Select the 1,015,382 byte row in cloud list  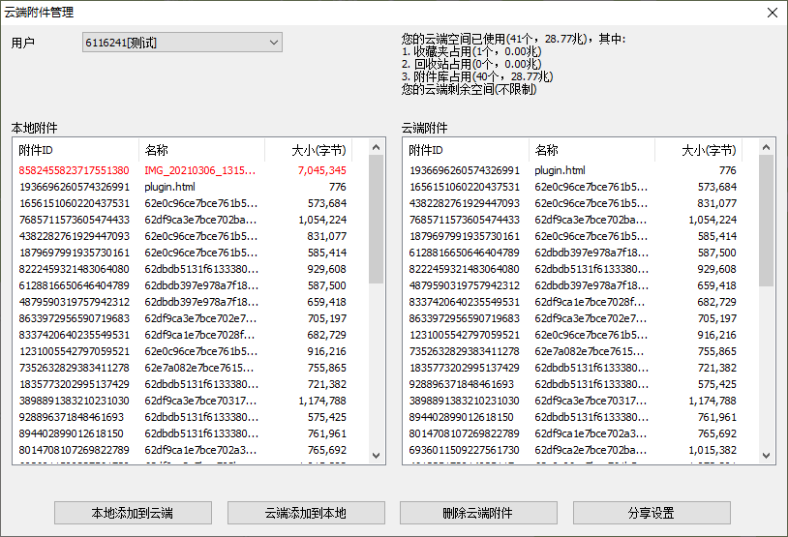tap(580, 450)
